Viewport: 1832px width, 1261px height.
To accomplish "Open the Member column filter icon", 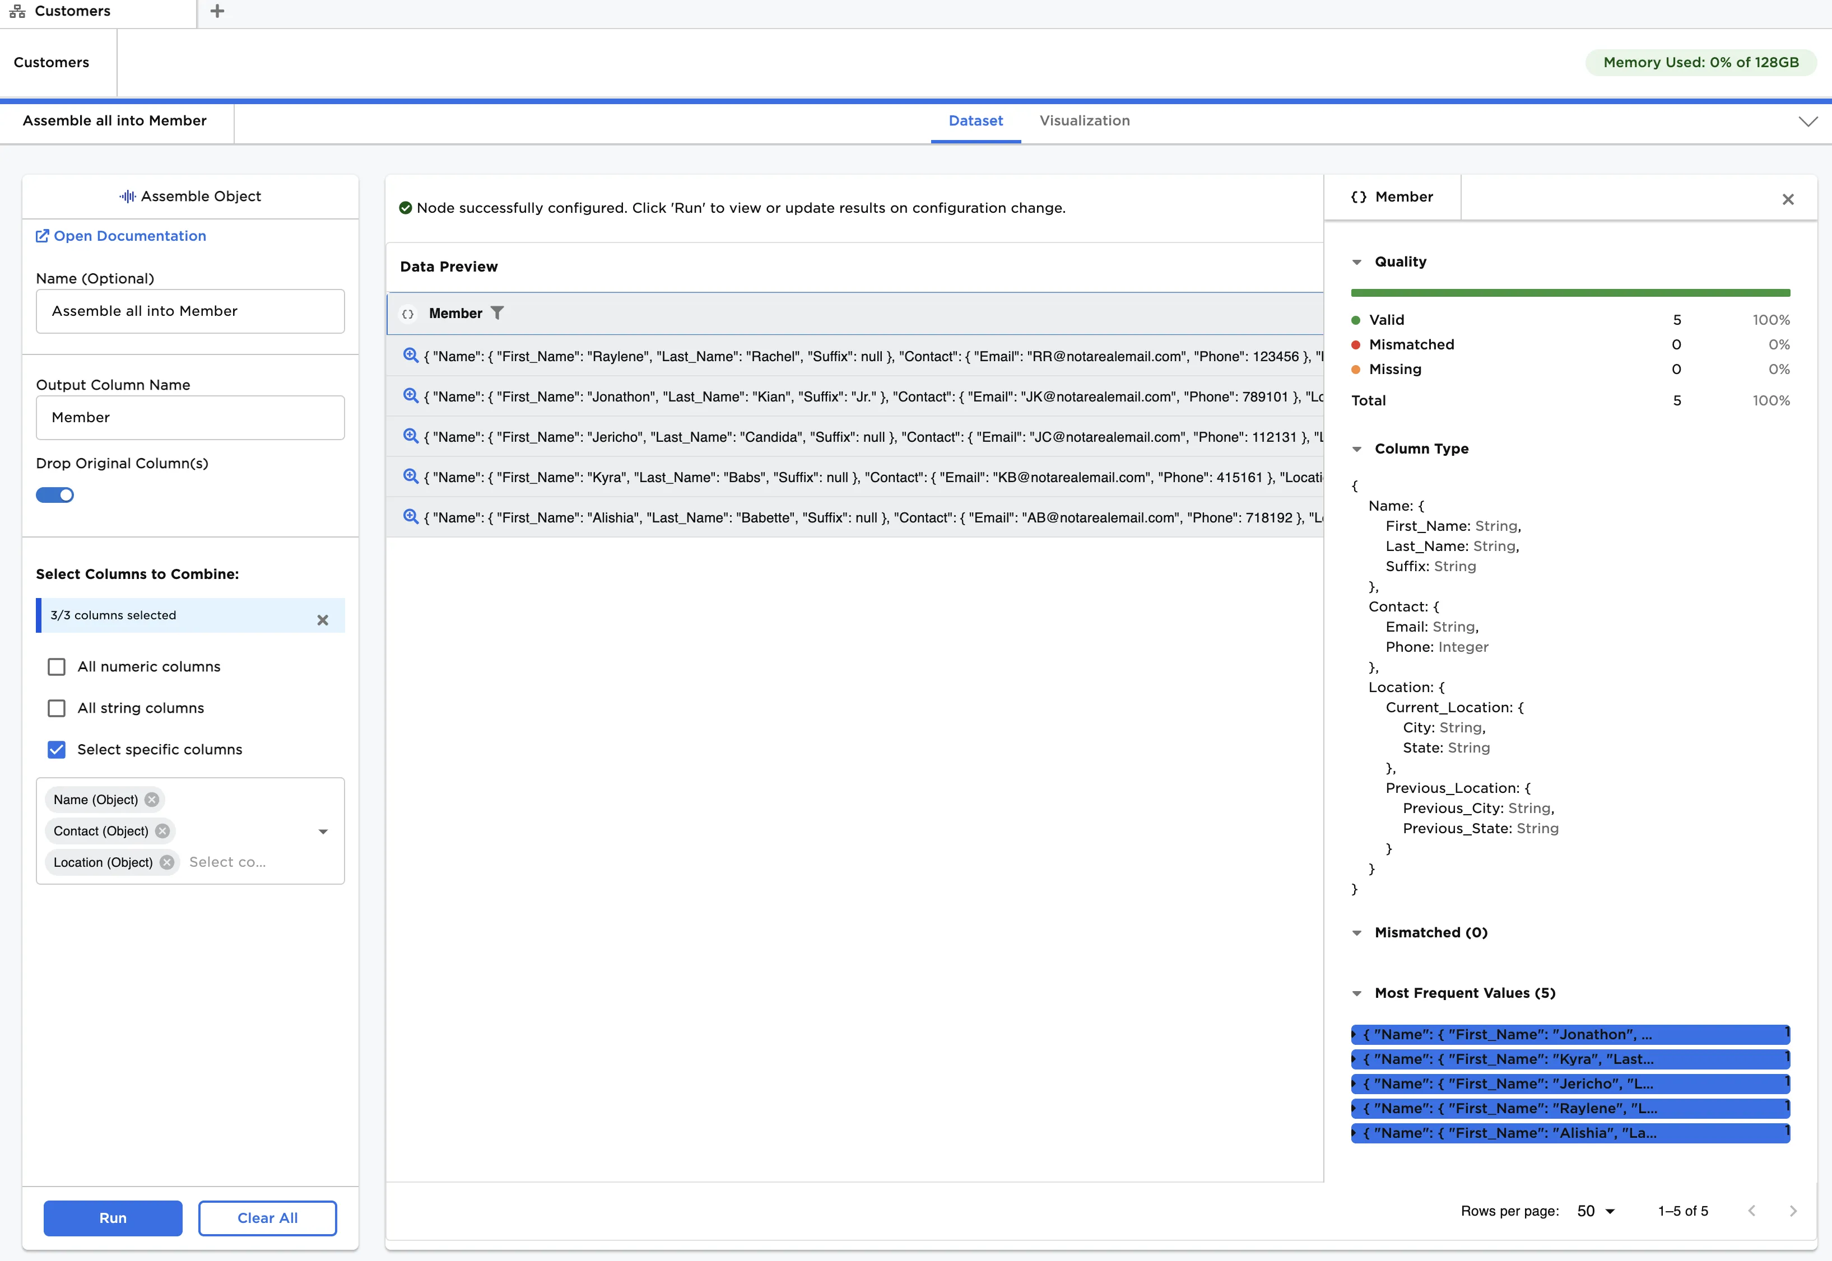I will 497,313.
